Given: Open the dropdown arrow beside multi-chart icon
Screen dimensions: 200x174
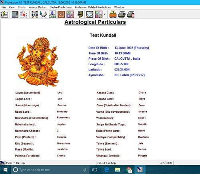Looking at the screenshot, I should [x=105, y=14].
